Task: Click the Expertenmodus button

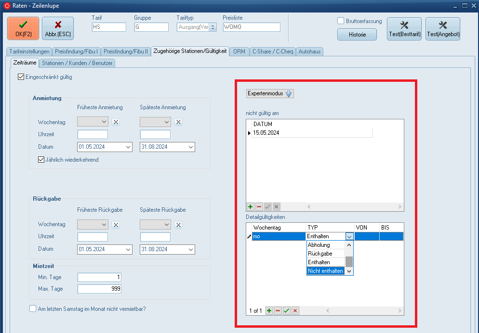Action: click(x=270, y=94)
